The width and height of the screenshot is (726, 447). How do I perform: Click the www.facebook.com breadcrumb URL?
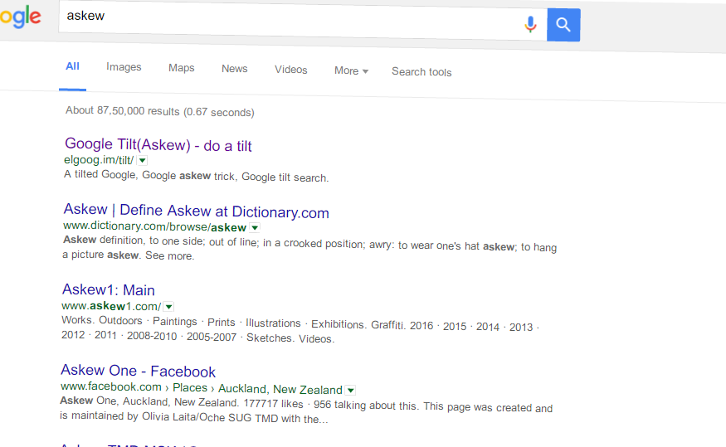coord(111,386)
